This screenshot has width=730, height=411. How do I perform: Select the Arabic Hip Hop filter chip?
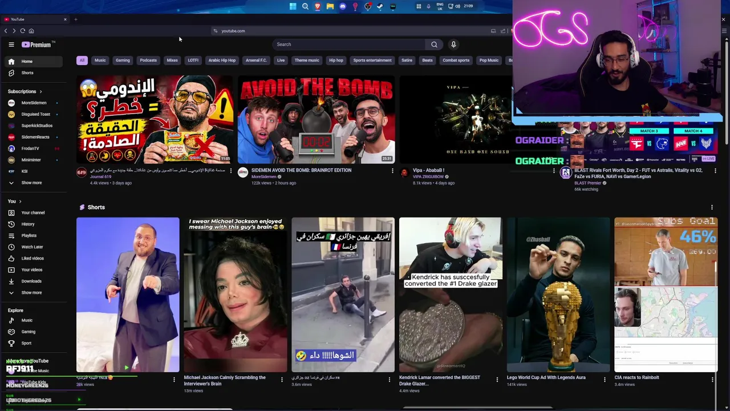tap(222, 60)
